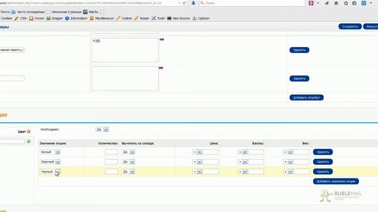The height and width of the screenshot is (212, 378).
Task: Click language flag beside 4 MB textarea
Action: [x=161, y=39]
